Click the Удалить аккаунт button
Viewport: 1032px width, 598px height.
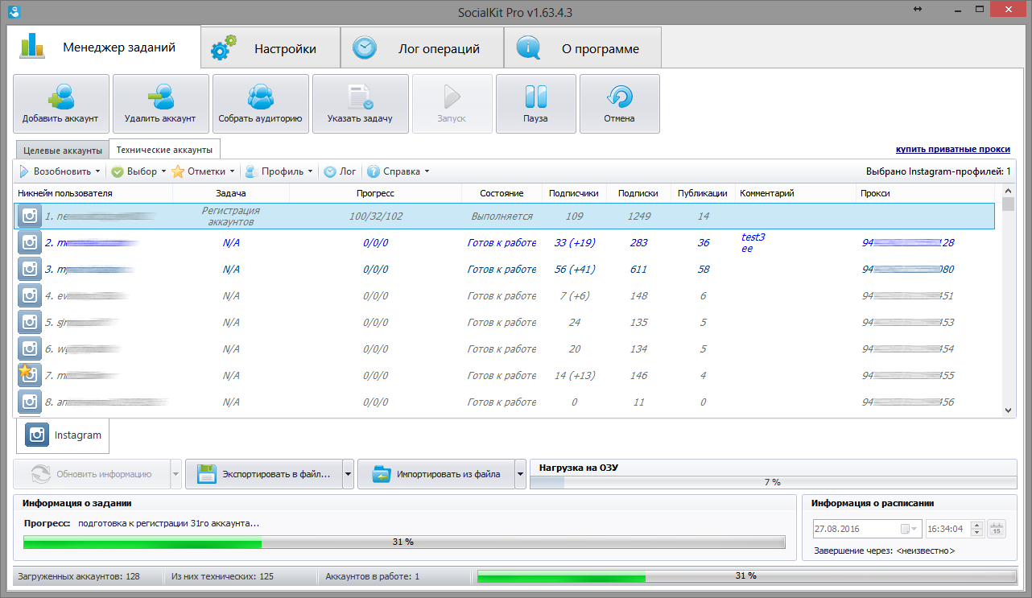click(x=160, y=104)
